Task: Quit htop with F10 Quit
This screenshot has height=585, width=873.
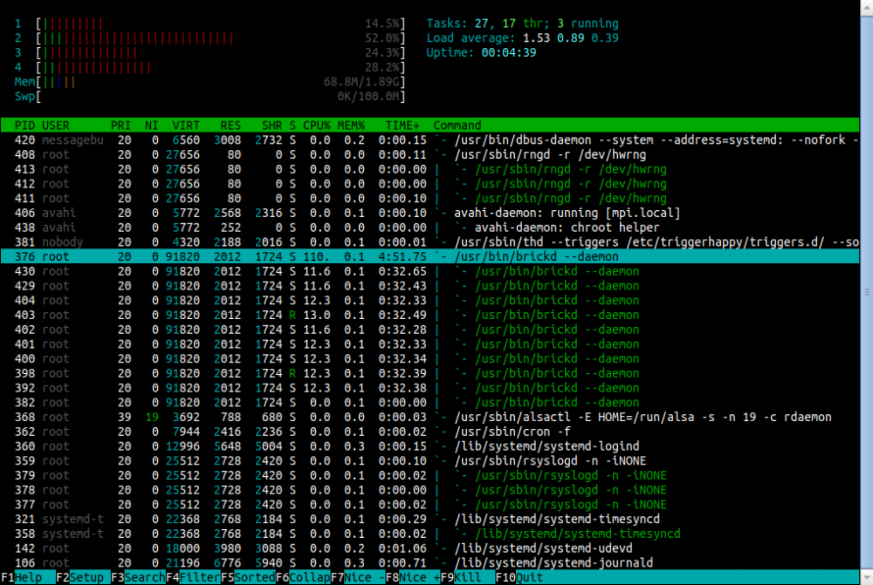Action: click(525, 577)
